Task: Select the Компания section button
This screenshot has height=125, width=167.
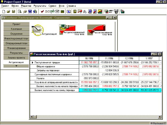Action: 17,29
